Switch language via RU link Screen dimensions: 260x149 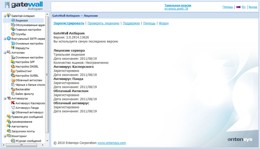(x=243, y=7)
